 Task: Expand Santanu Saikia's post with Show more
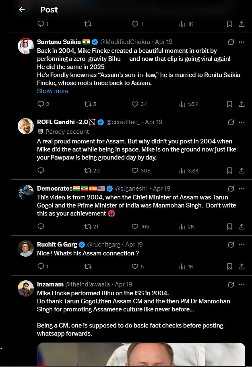pyautogui.click(x=53, y=91)
